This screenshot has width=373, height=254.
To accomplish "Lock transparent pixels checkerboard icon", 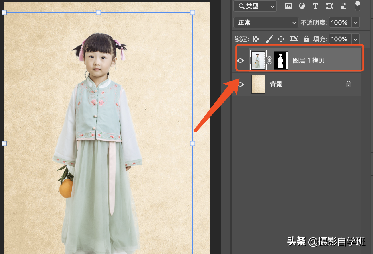I will 257,39.
